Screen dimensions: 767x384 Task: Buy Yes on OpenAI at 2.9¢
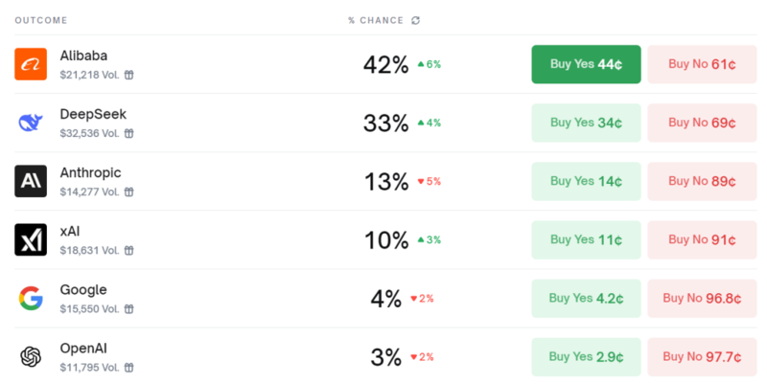[x=586, y=356]
